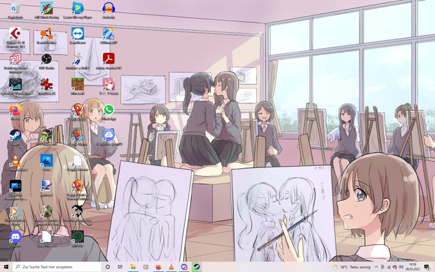Viewport: 435px width, 272px height.
Task: Open the orange connected-nodes desktop shortcut
Action: point(46,36)
